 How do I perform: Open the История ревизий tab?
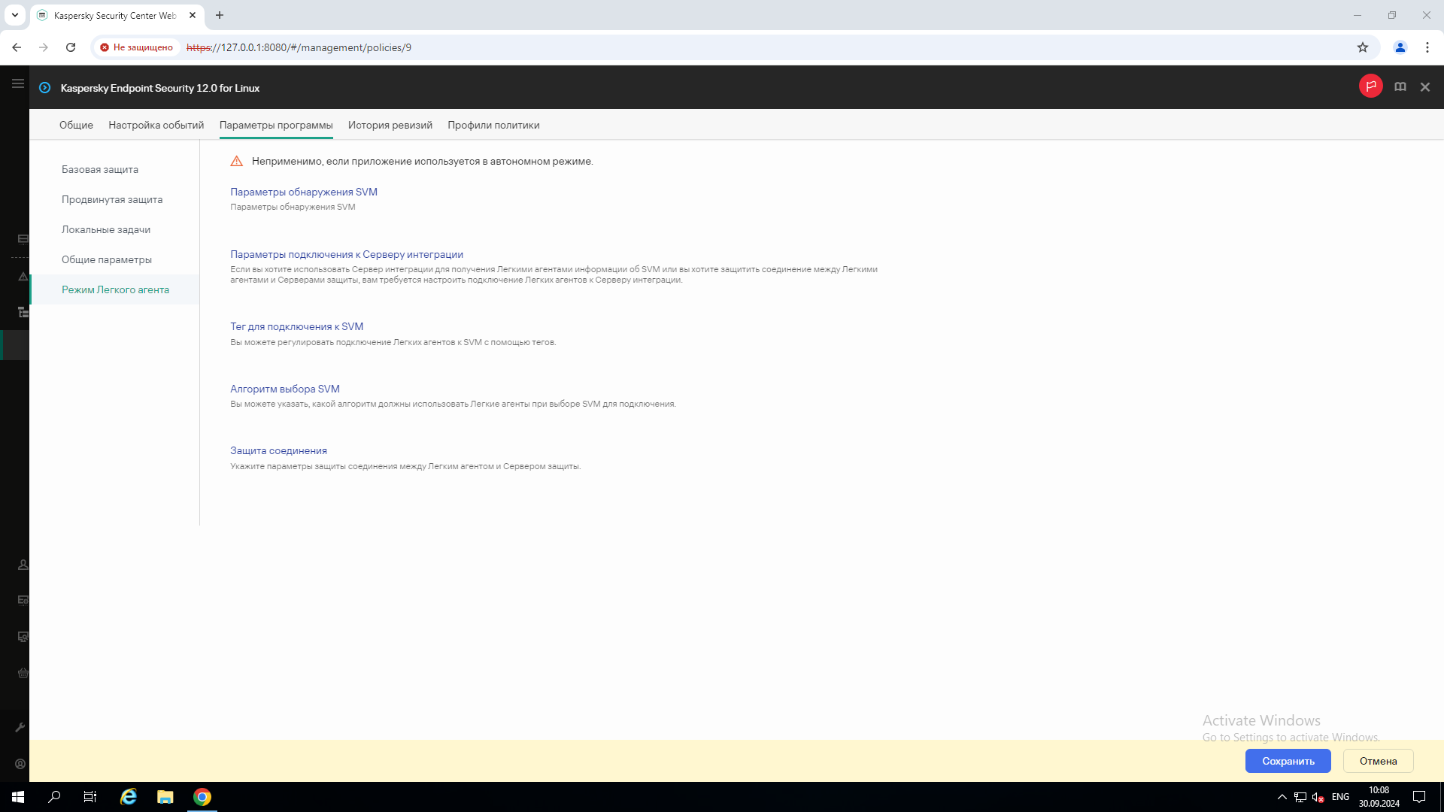pos(390,125)
